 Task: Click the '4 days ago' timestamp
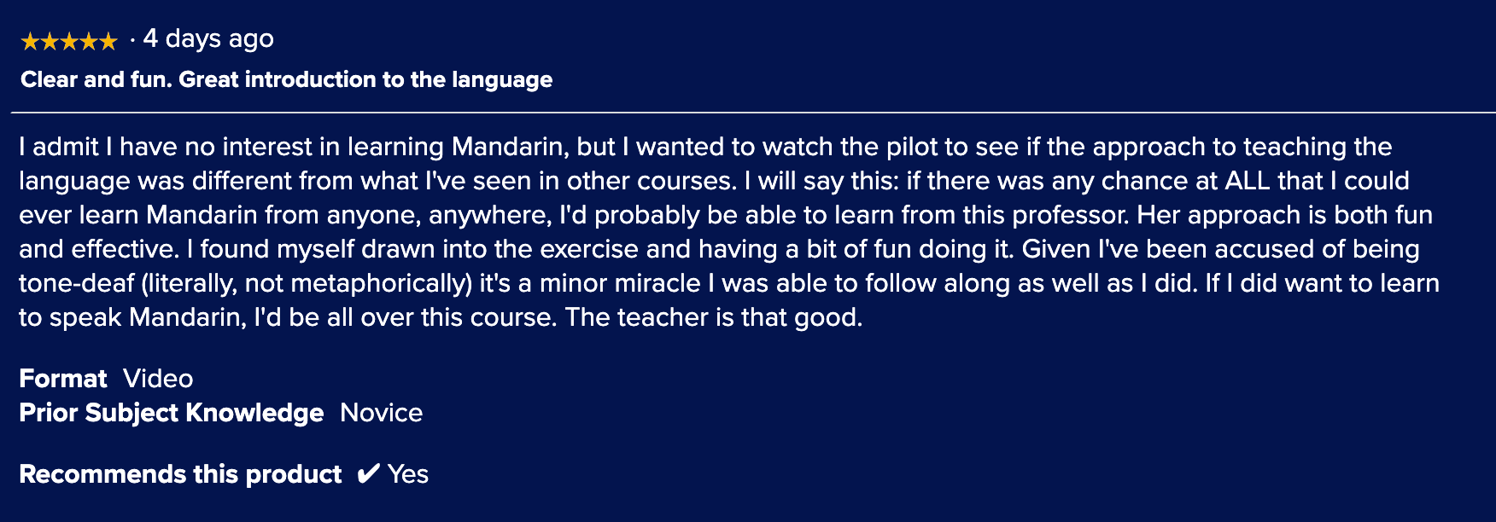pyautogui.click(x=208, y=38)
